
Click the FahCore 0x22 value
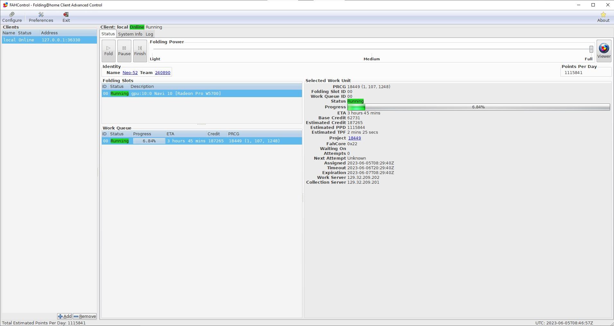click(x=352, y=144)
